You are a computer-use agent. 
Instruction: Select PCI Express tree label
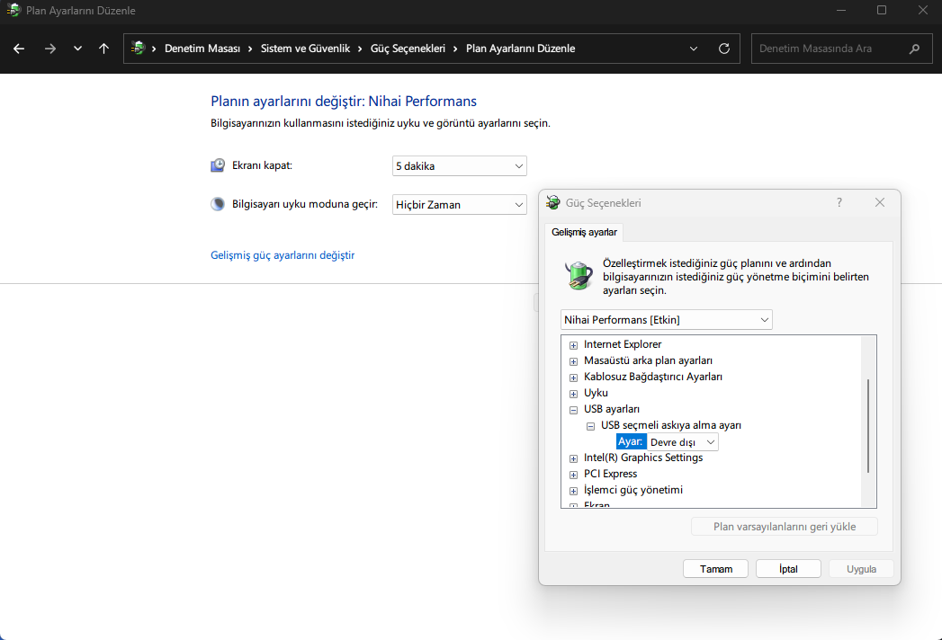click(x=610, y=475)
